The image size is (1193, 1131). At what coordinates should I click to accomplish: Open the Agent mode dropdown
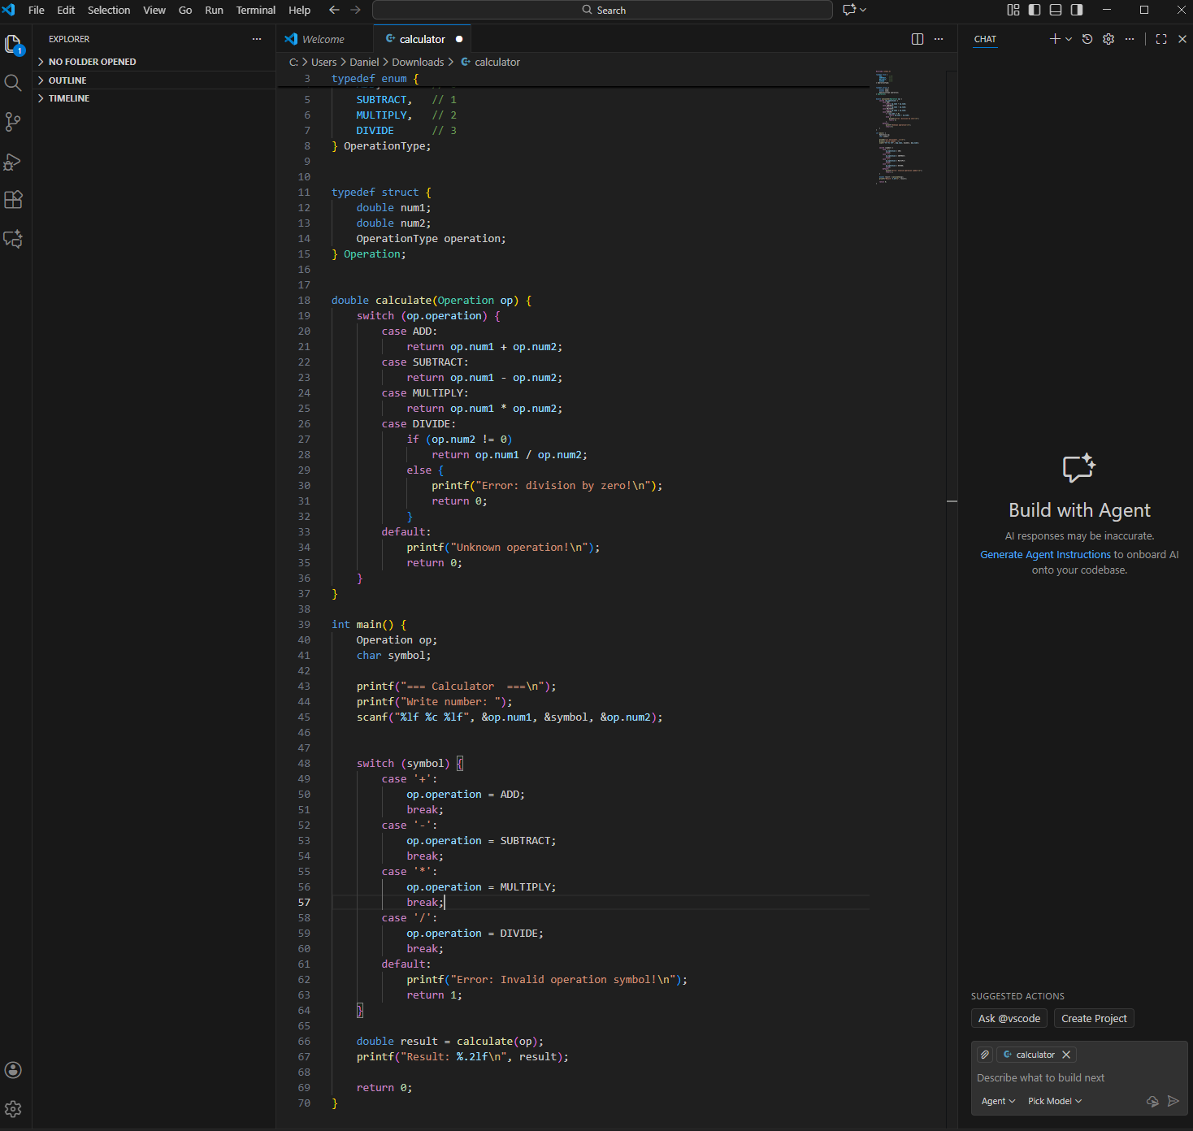point(998,1101)
